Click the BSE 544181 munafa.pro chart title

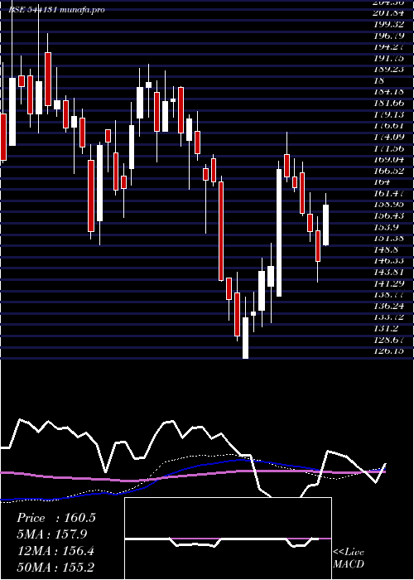point(56,10)
